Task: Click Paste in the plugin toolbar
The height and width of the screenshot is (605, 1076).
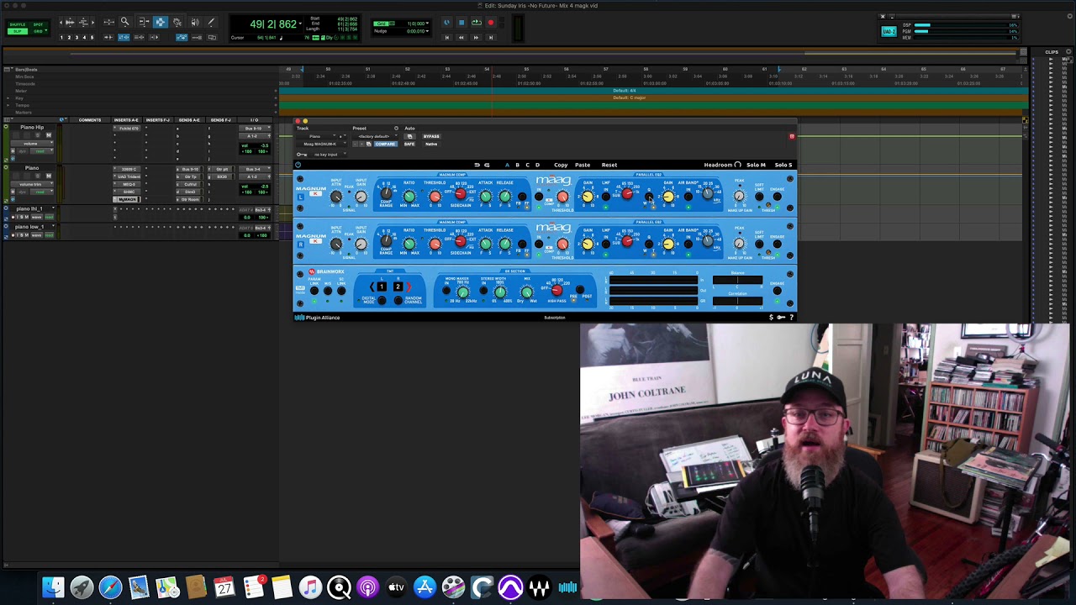Action: coord(583,165)
